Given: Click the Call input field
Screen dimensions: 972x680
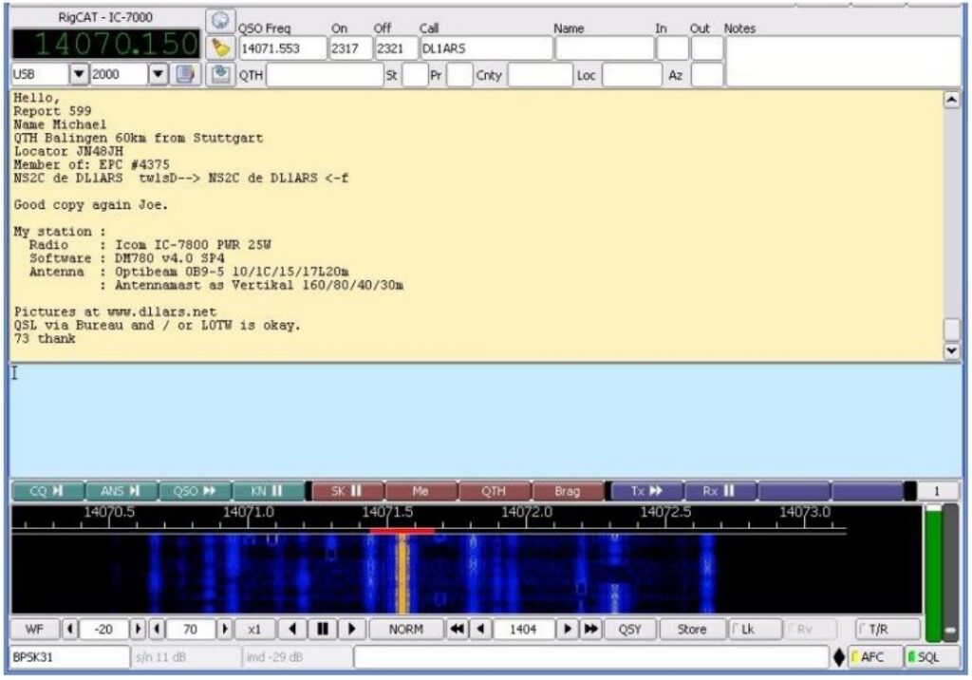Looking at the screenshot, I should point(484,47).
